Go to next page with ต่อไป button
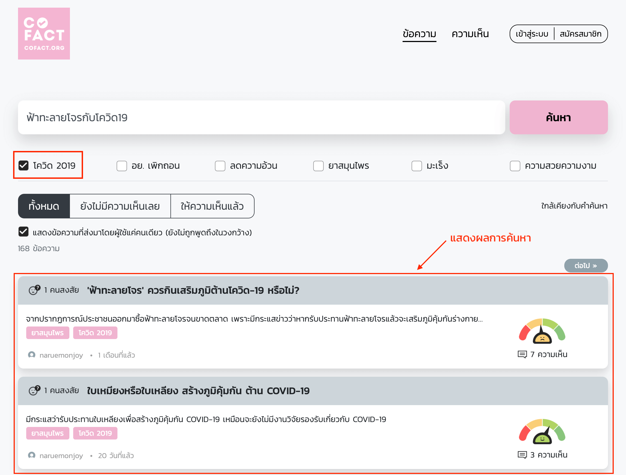626x475 pixels. [586, 266]
